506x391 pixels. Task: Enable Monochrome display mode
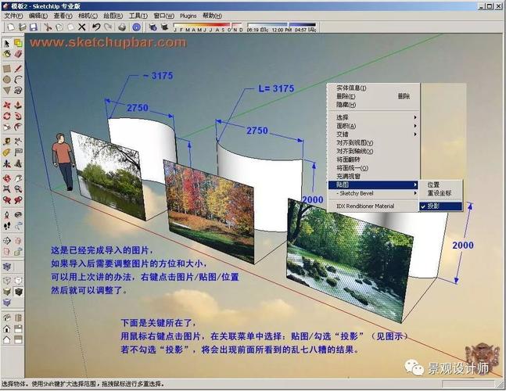(7, 303)
